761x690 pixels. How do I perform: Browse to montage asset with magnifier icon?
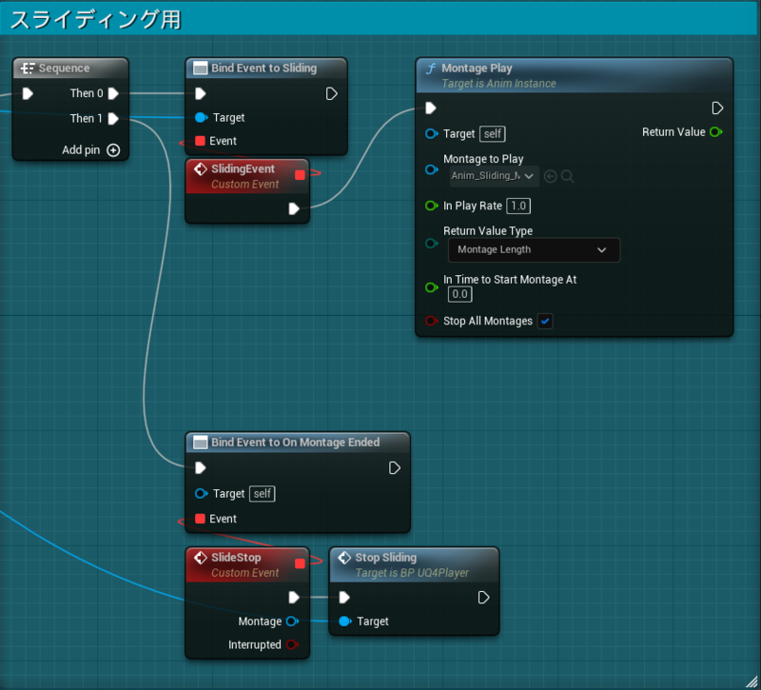coord(567,176)
